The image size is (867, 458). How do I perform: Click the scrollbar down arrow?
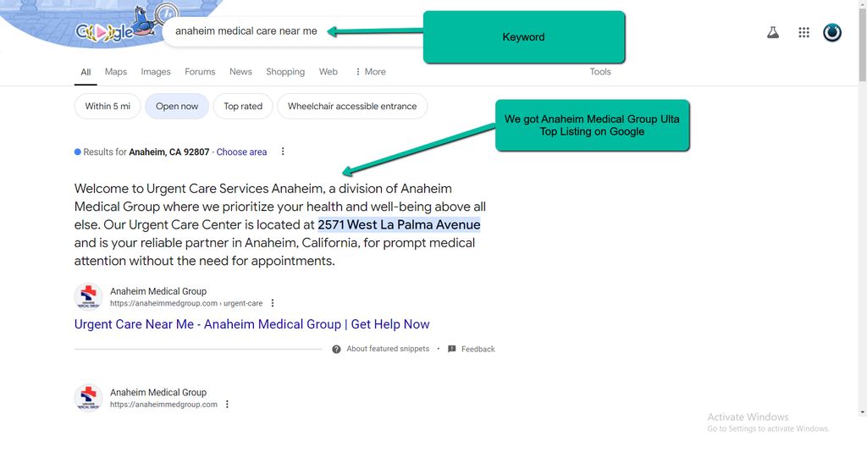862,412
